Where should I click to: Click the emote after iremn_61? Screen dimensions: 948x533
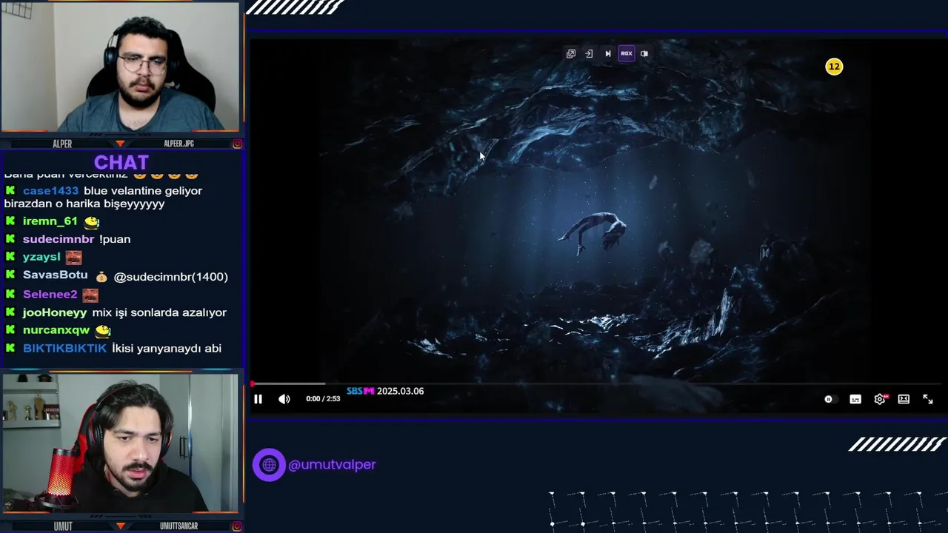91,221
